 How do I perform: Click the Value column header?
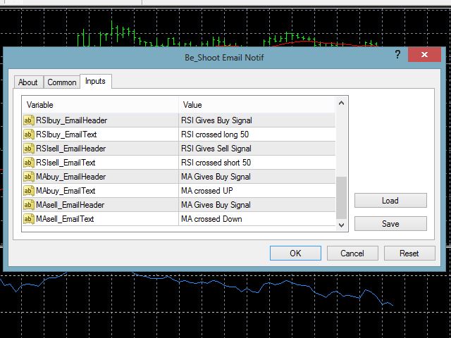[x=257, y=105]
